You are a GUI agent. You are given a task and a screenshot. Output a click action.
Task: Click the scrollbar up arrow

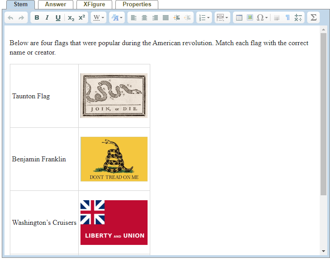pyautogui.click(x=323, y=29)
